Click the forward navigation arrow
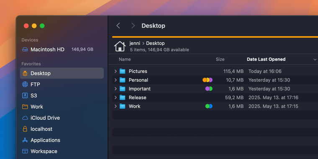This screenshot has height=159, width=318. [133, 26]
